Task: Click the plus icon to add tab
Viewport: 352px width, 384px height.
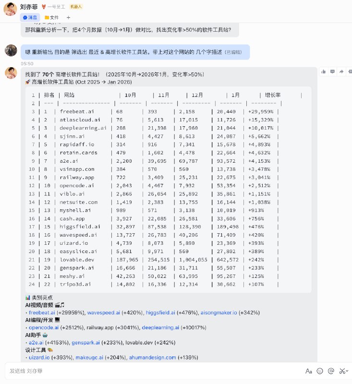Action: click(x=68, y=17)
